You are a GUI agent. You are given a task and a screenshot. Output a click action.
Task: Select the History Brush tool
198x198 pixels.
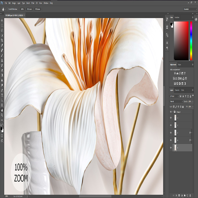[x=2, y=65]
